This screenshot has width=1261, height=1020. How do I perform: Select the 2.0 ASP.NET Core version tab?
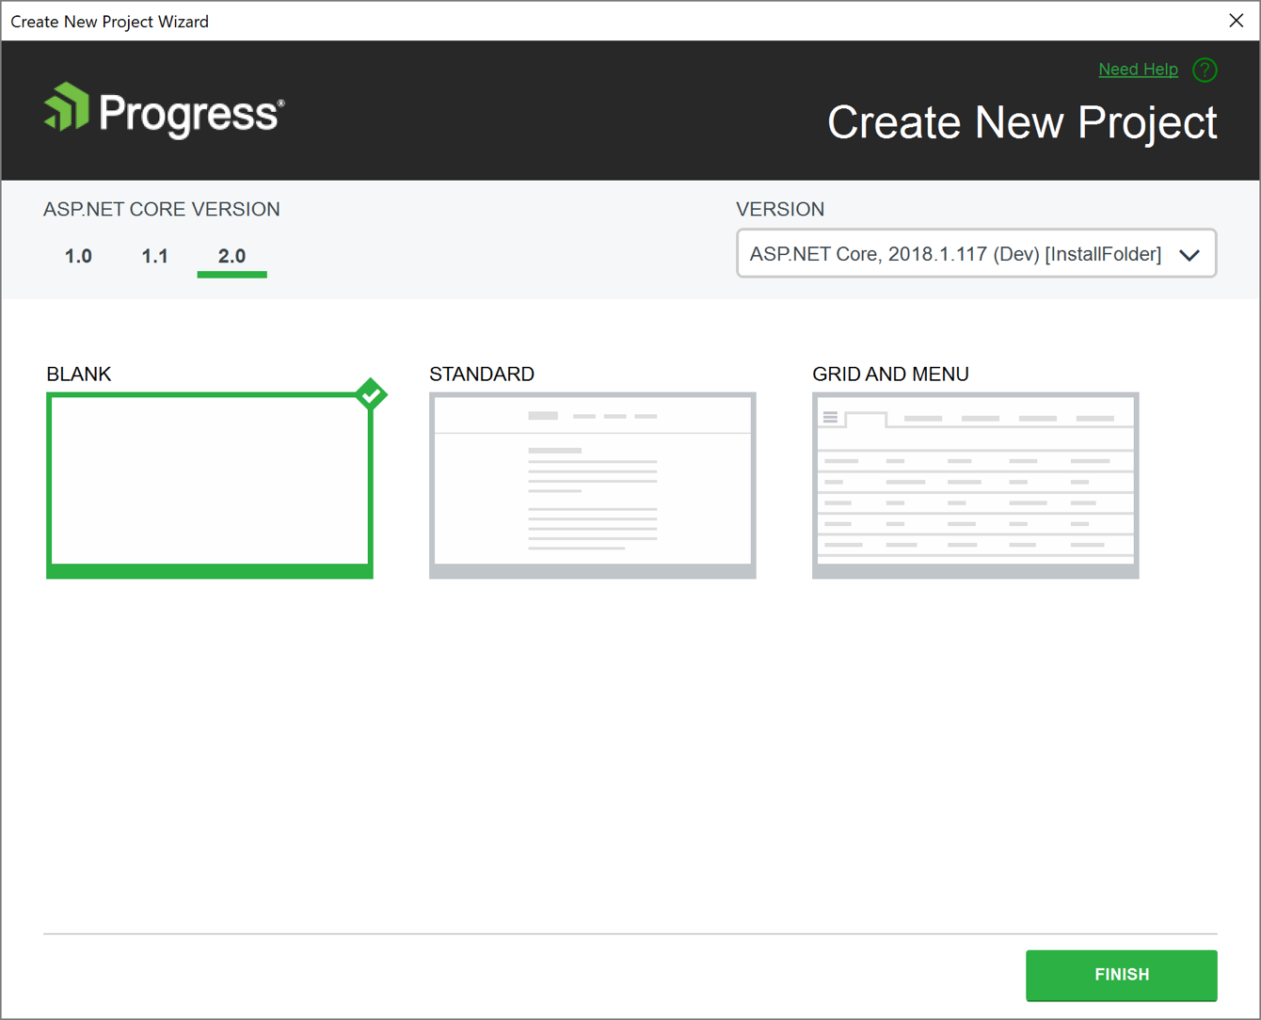coord(231,255)
